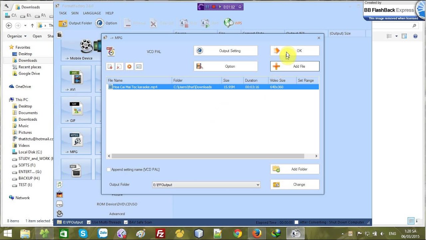Open Output Setting in MPG dialog

tap(226, 51)
